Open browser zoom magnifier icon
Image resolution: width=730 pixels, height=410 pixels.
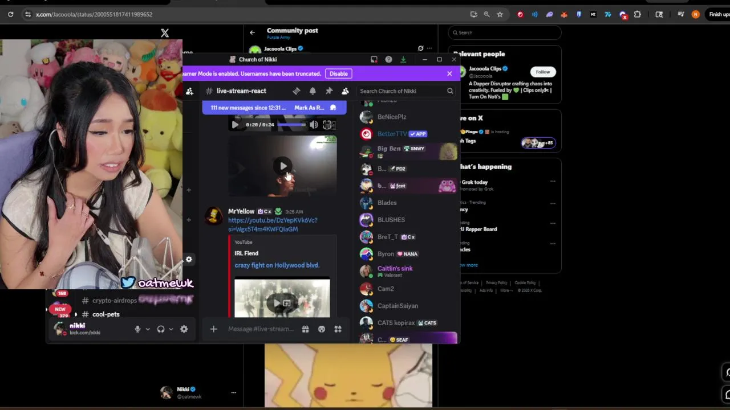(x=486, y=14)
